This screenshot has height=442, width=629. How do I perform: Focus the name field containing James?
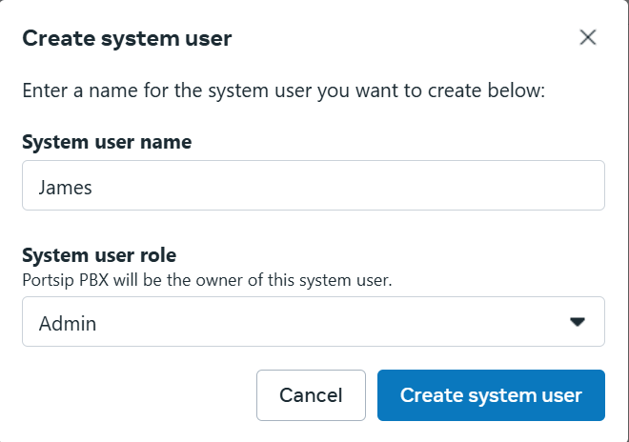[x=313, y=186]
